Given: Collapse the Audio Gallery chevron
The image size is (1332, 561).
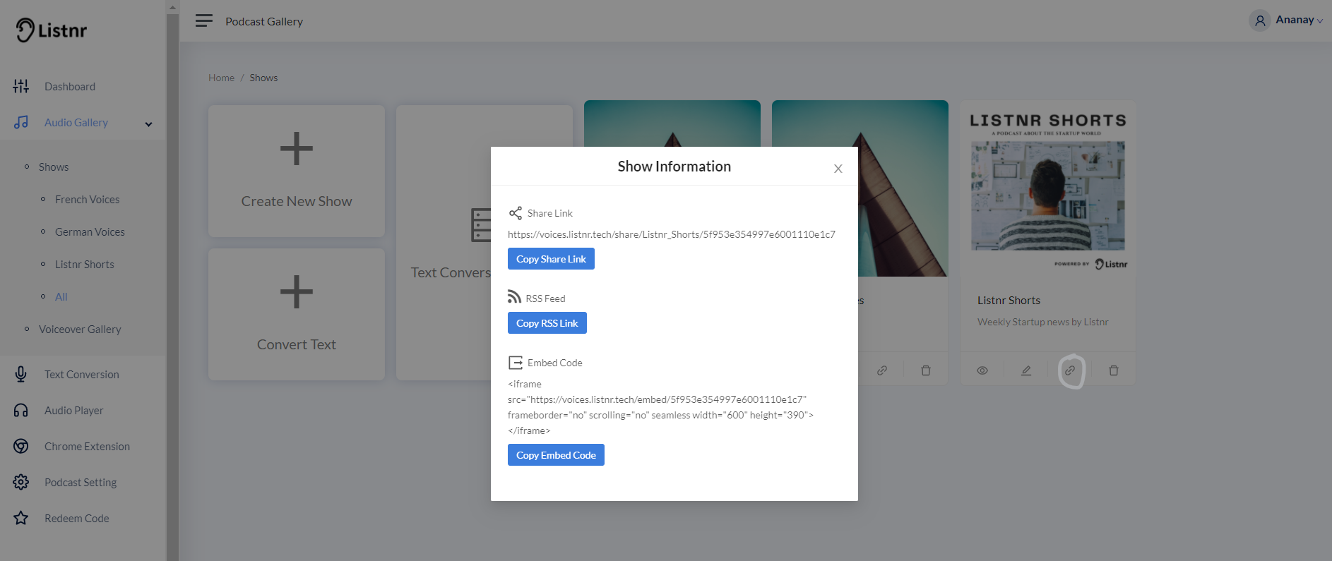Looking at the screenshot, I should tap(148, 124).
